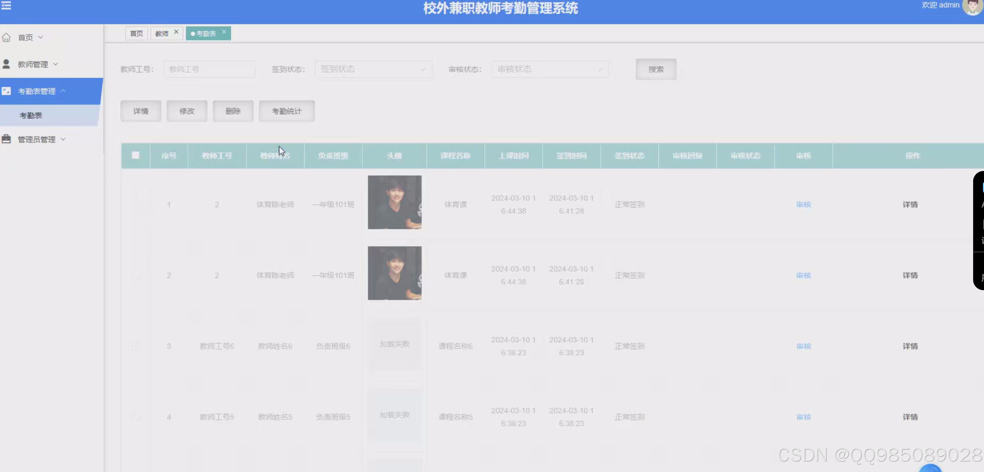The height and width of the screenshot is (472, 984).
Task: Click the 搜索 search button
Action: click(x=656, y=69)
